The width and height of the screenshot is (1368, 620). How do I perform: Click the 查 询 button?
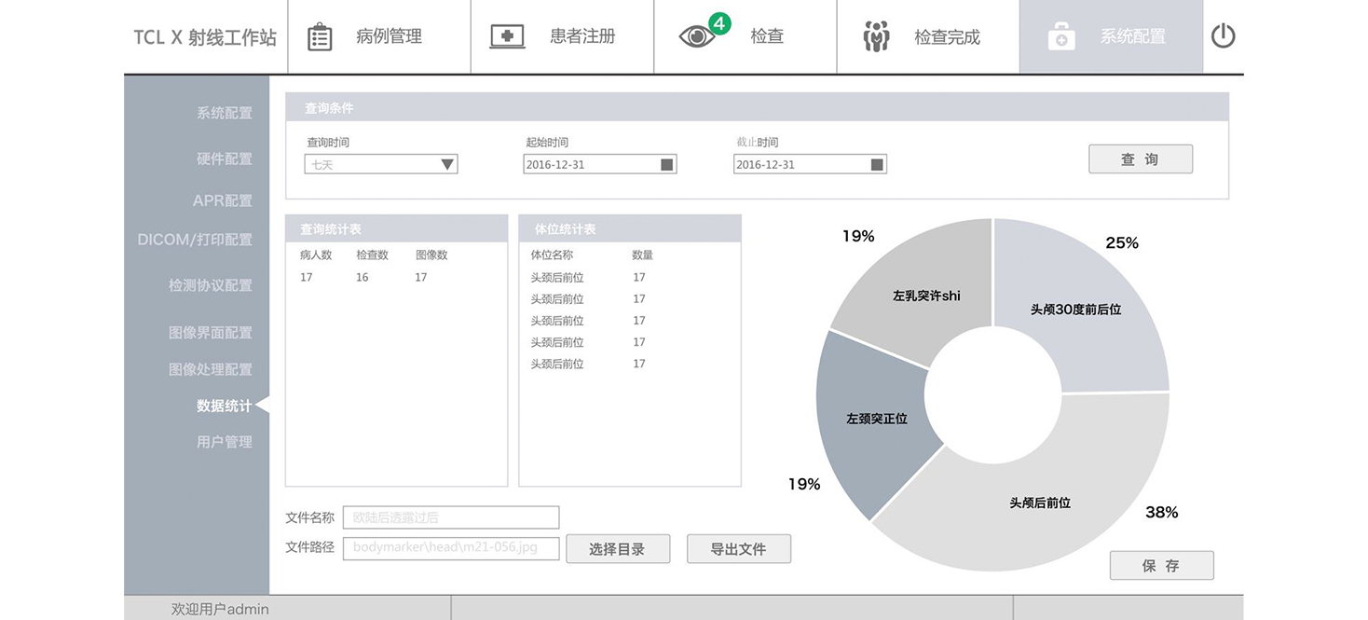[1140, 158]
